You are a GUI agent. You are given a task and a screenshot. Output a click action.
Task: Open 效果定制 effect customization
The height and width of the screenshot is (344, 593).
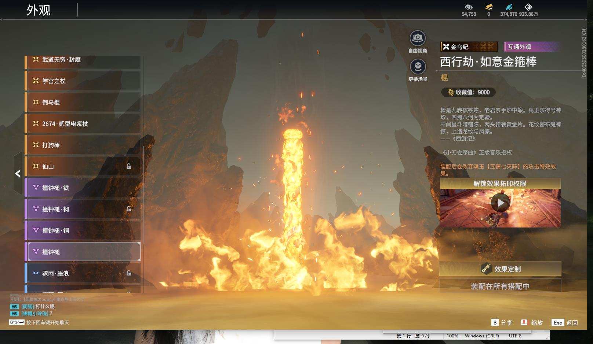coord(500,269)
